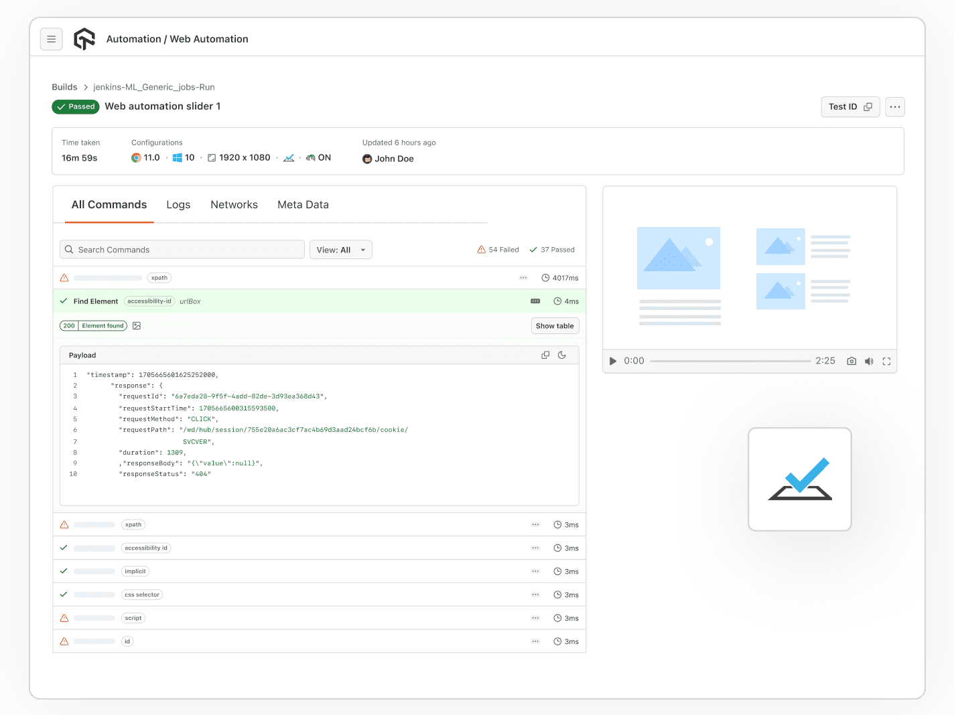Click the Windows 10 platform icon
This screenshot has width=954, height=715.
pos(178,157)
